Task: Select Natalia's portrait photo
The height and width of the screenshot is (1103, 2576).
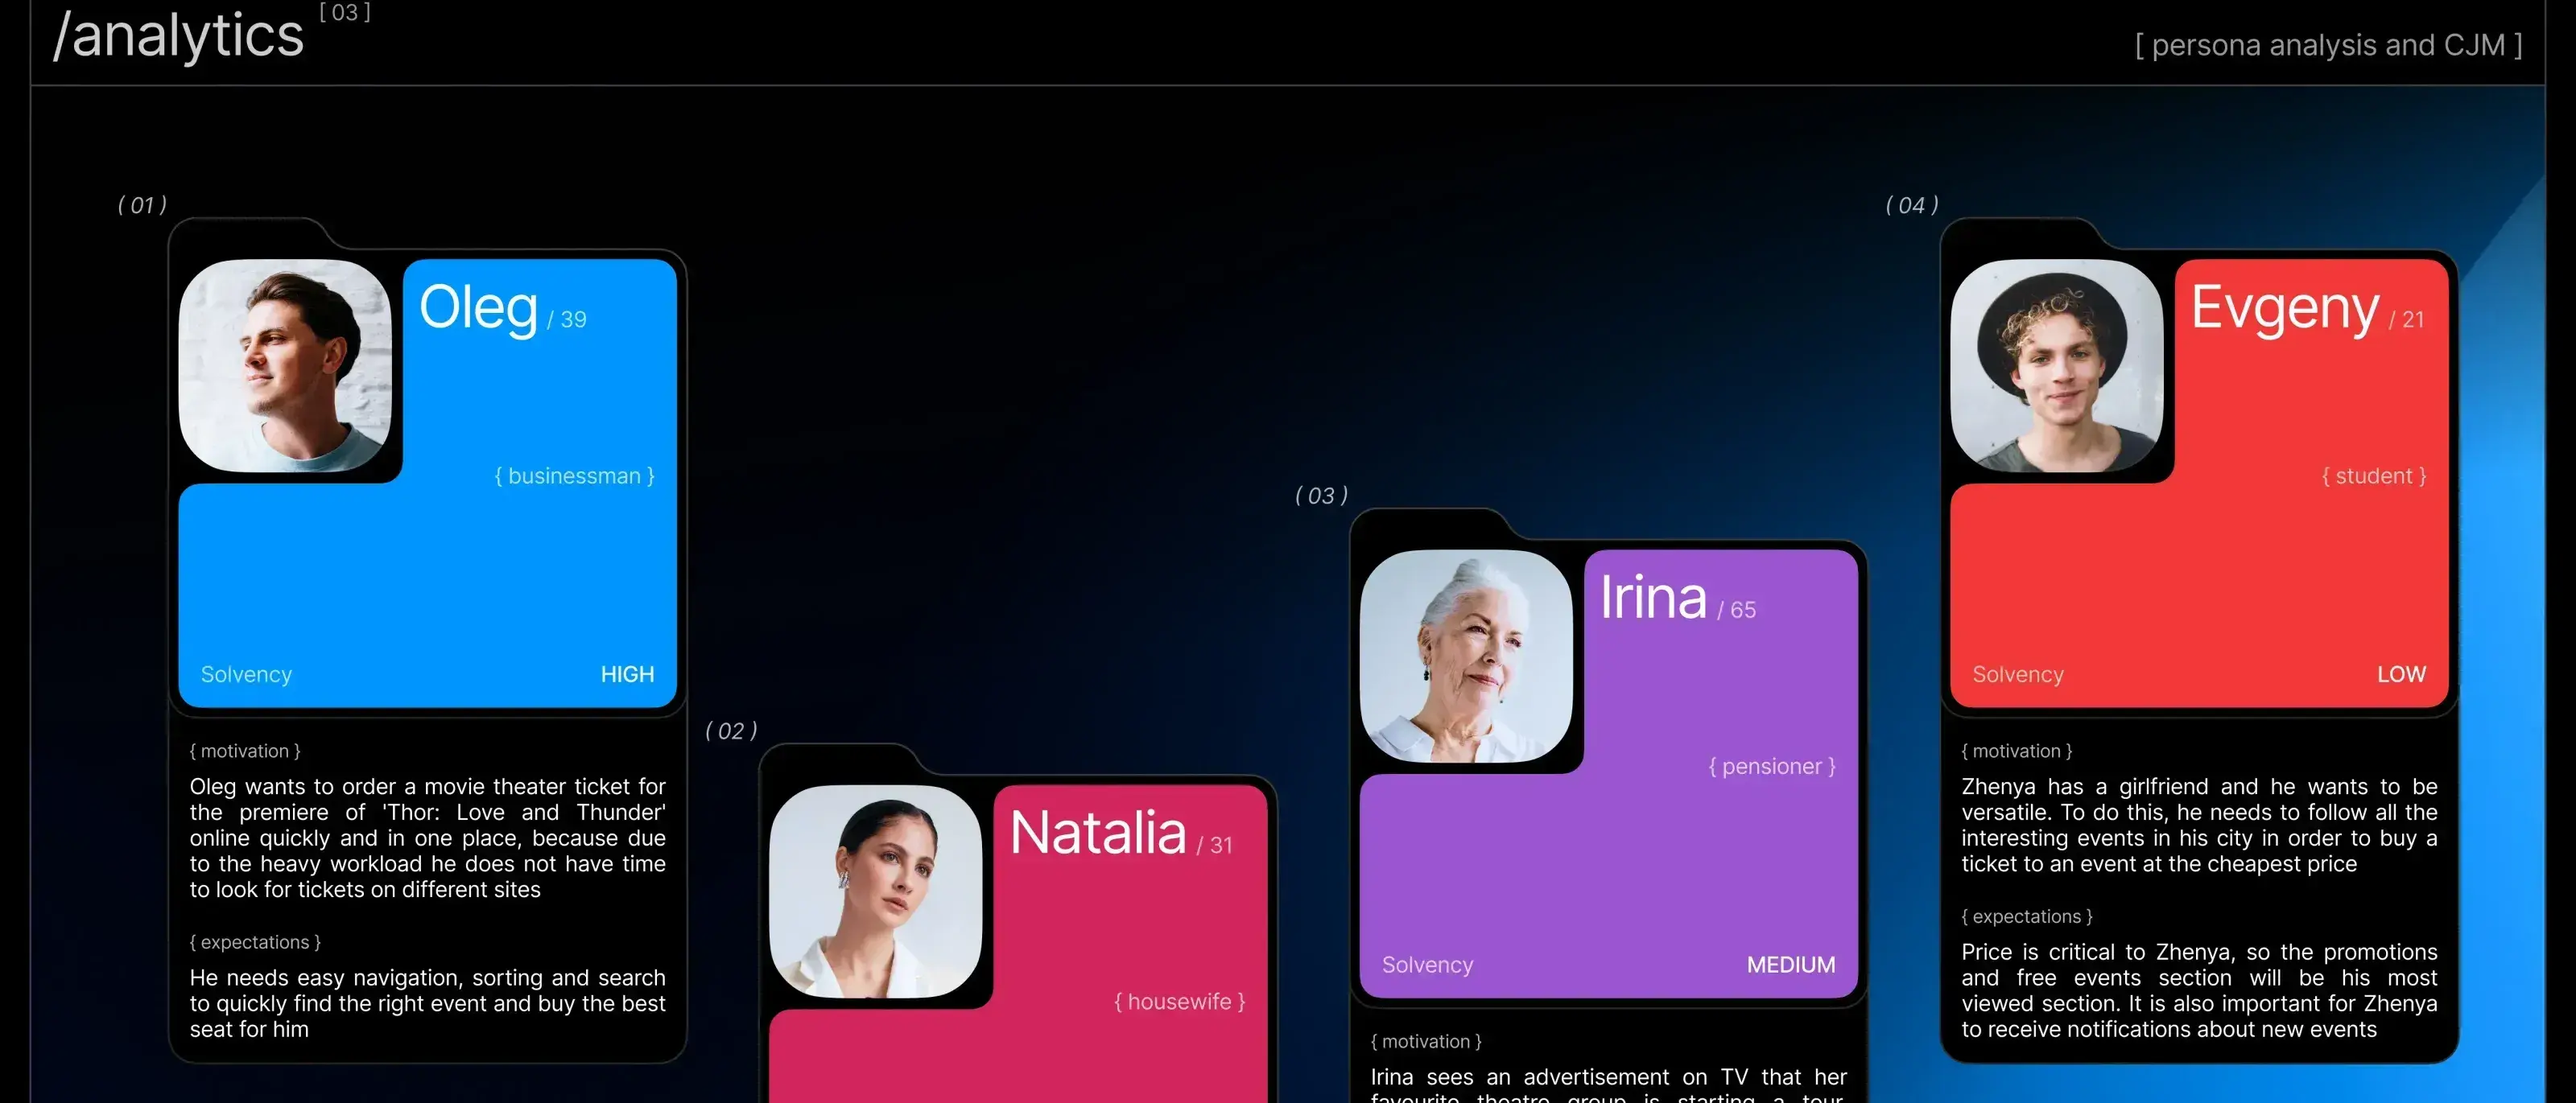Action: coord(875,891)
